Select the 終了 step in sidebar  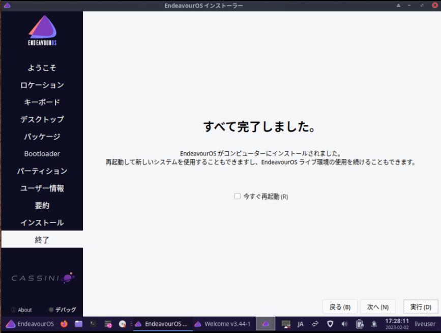42,239
